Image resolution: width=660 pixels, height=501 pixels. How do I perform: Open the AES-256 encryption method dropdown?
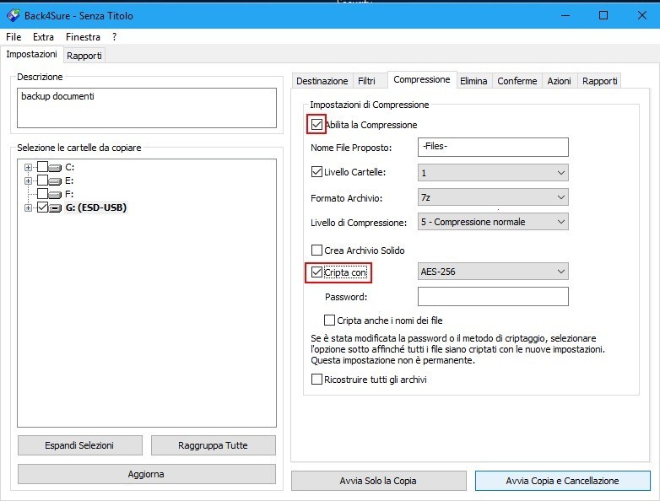tap(493, 272)
